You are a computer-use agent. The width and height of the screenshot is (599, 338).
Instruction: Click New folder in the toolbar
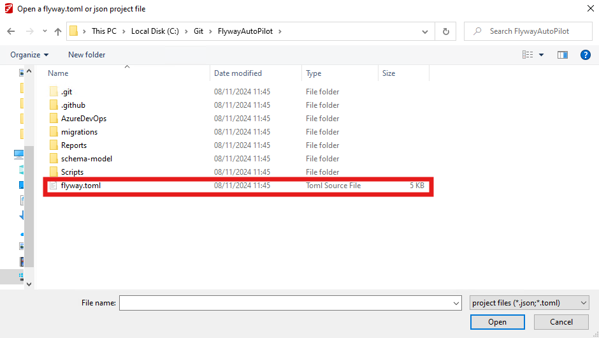[x=87, y=55]
